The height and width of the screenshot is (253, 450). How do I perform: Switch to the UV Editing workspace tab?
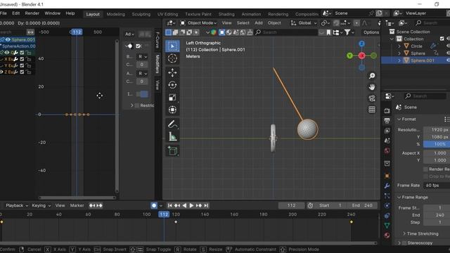tap(167, 14)
